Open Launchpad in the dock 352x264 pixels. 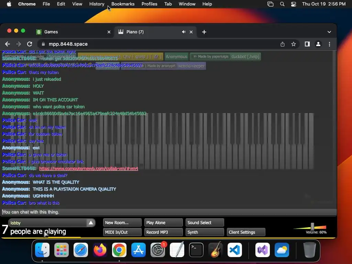click(62, 250)
